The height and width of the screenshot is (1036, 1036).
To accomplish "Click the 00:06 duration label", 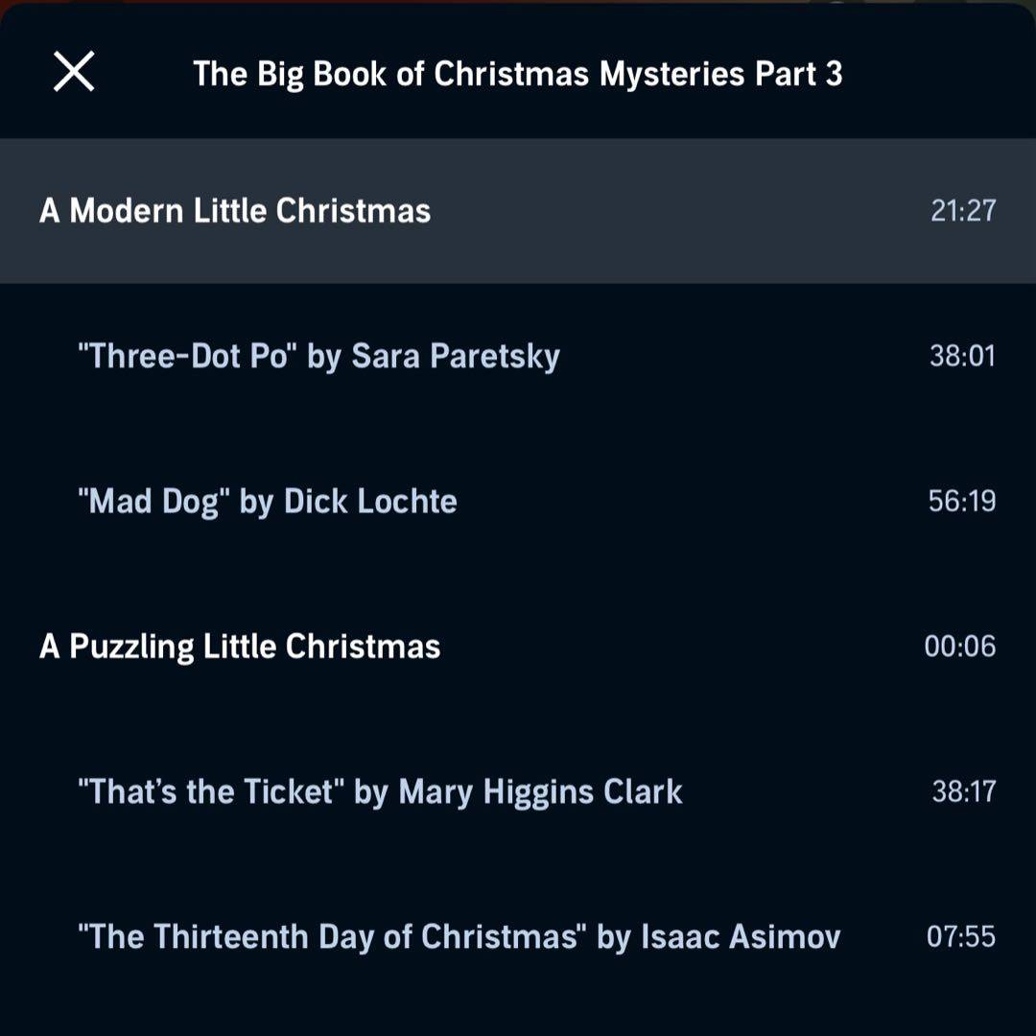I will click(960, 647).
